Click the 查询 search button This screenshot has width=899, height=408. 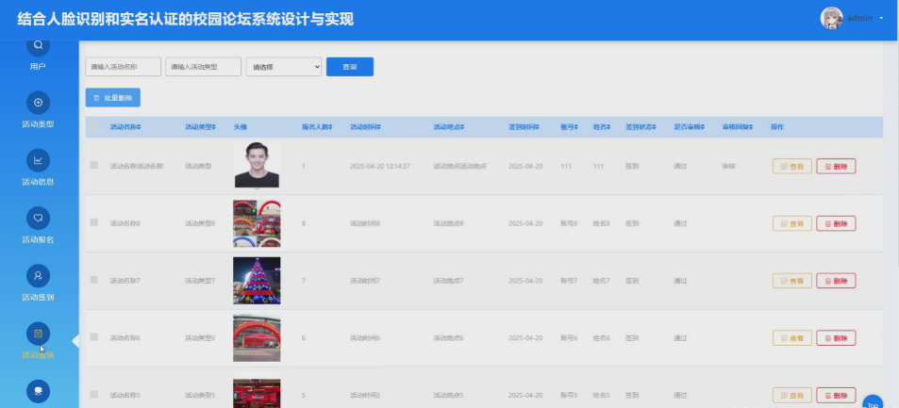(350, 67)
